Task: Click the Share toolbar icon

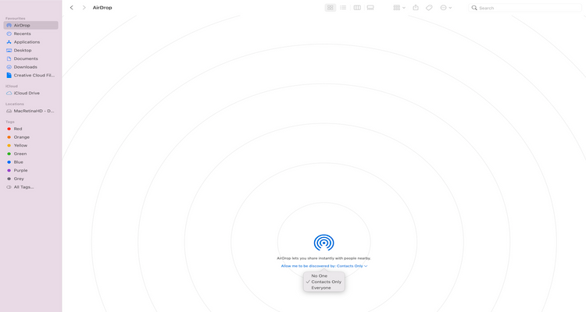Action: pos(416,8)
